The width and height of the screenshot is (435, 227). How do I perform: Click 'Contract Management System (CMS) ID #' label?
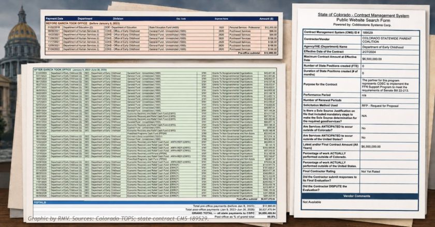[x=332, y=33]
